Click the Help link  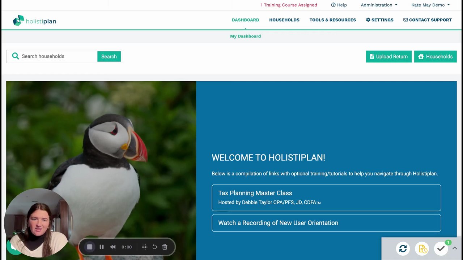pos(339,5)
